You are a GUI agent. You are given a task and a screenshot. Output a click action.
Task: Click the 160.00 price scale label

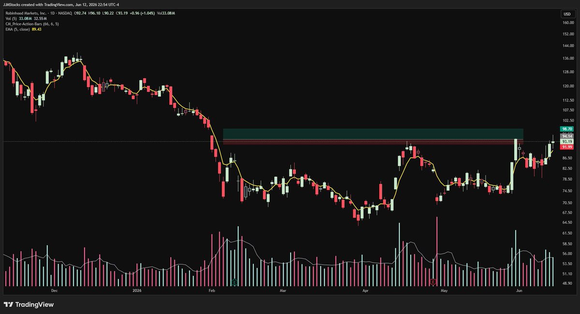(567, 23)
